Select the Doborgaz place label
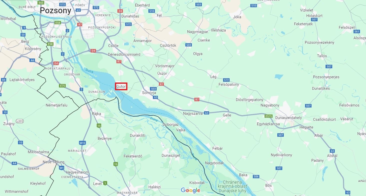Viewport: 366px width, 196px height. 171,124
